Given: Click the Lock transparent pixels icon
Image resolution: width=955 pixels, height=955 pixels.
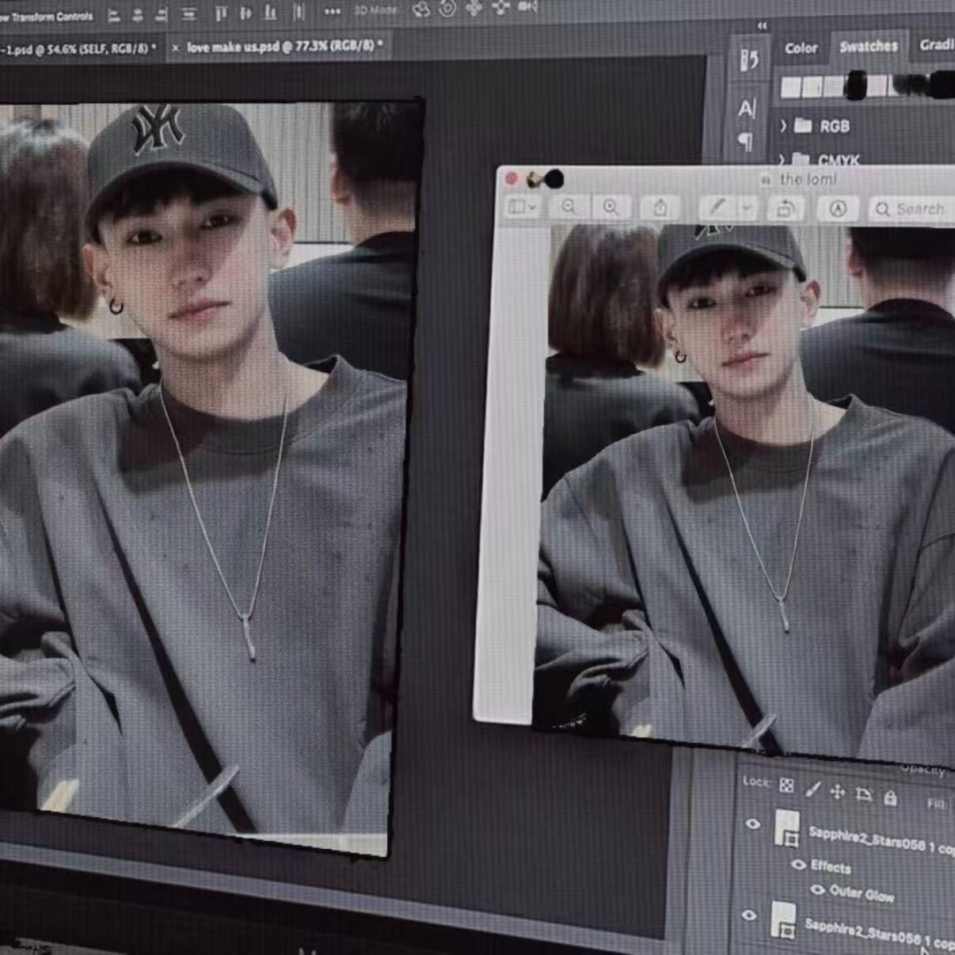Looking at the screenshot, I should [786, 786].
